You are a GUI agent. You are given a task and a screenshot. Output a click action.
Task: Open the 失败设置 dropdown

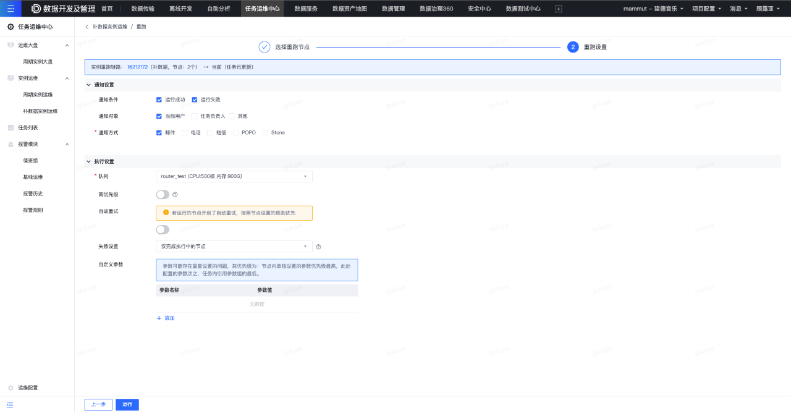click(234, 247)
